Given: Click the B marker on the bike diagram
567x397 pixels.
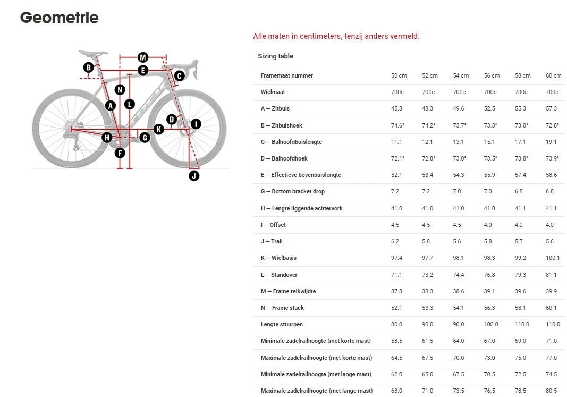Looking at the screenshot, I should (x=89, y=67).
